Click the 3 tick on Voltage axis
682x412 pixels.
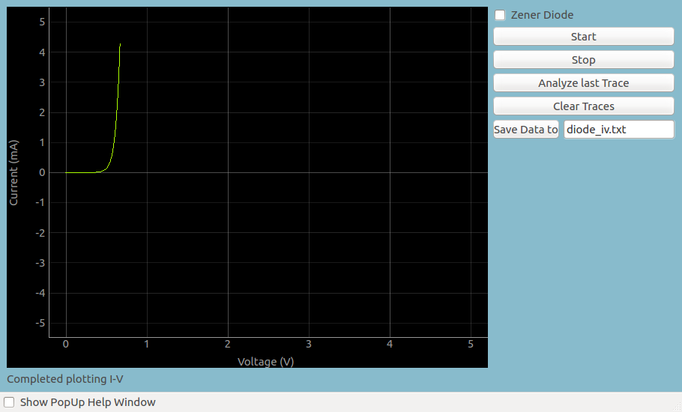[309, 344]
